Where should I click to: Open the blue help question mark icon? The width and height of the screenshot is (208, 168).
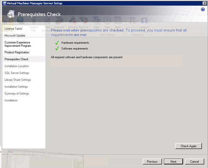tap(203, 9)
